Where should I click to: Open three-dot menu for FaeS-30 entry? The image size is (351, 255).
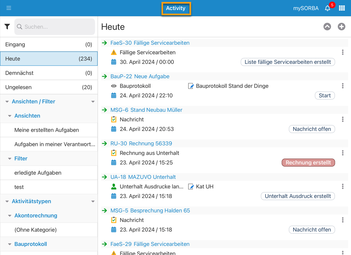point(343,52)
